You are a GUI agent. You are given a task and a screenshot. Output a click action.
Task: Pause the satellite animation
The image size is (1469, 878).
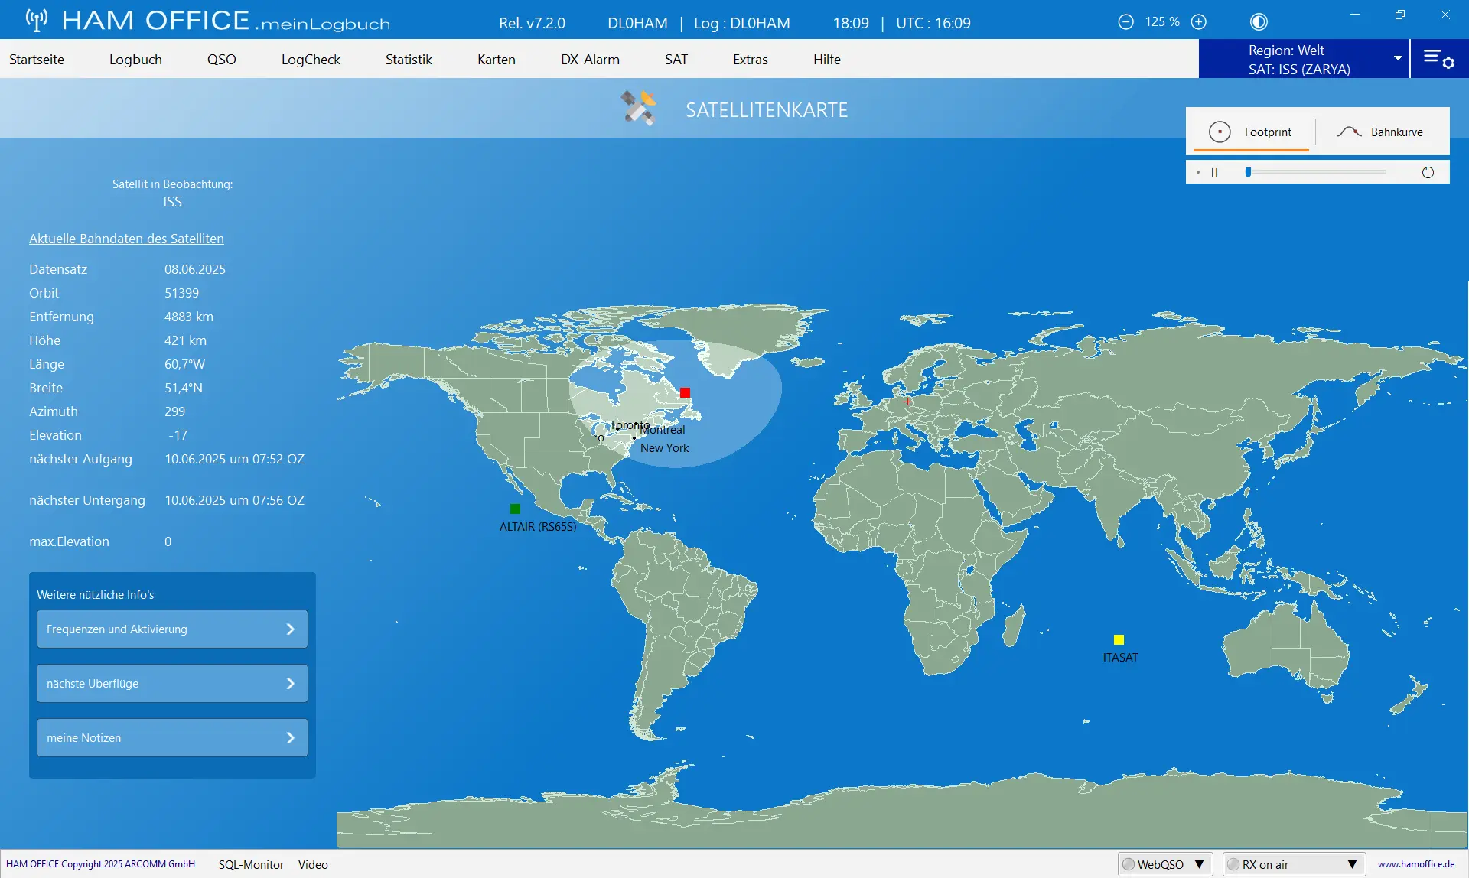(1214, 173)
